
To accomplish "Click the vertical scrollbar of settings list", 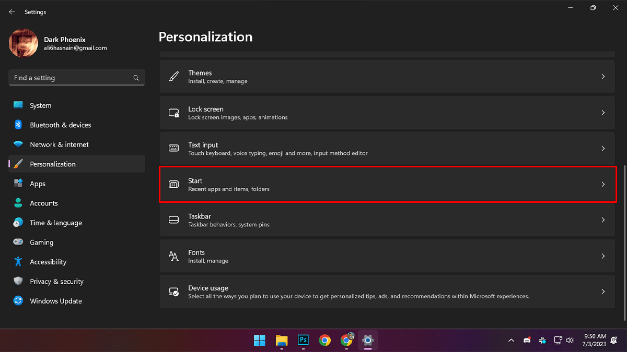I will pyautogui.click(x=624, y=235).
